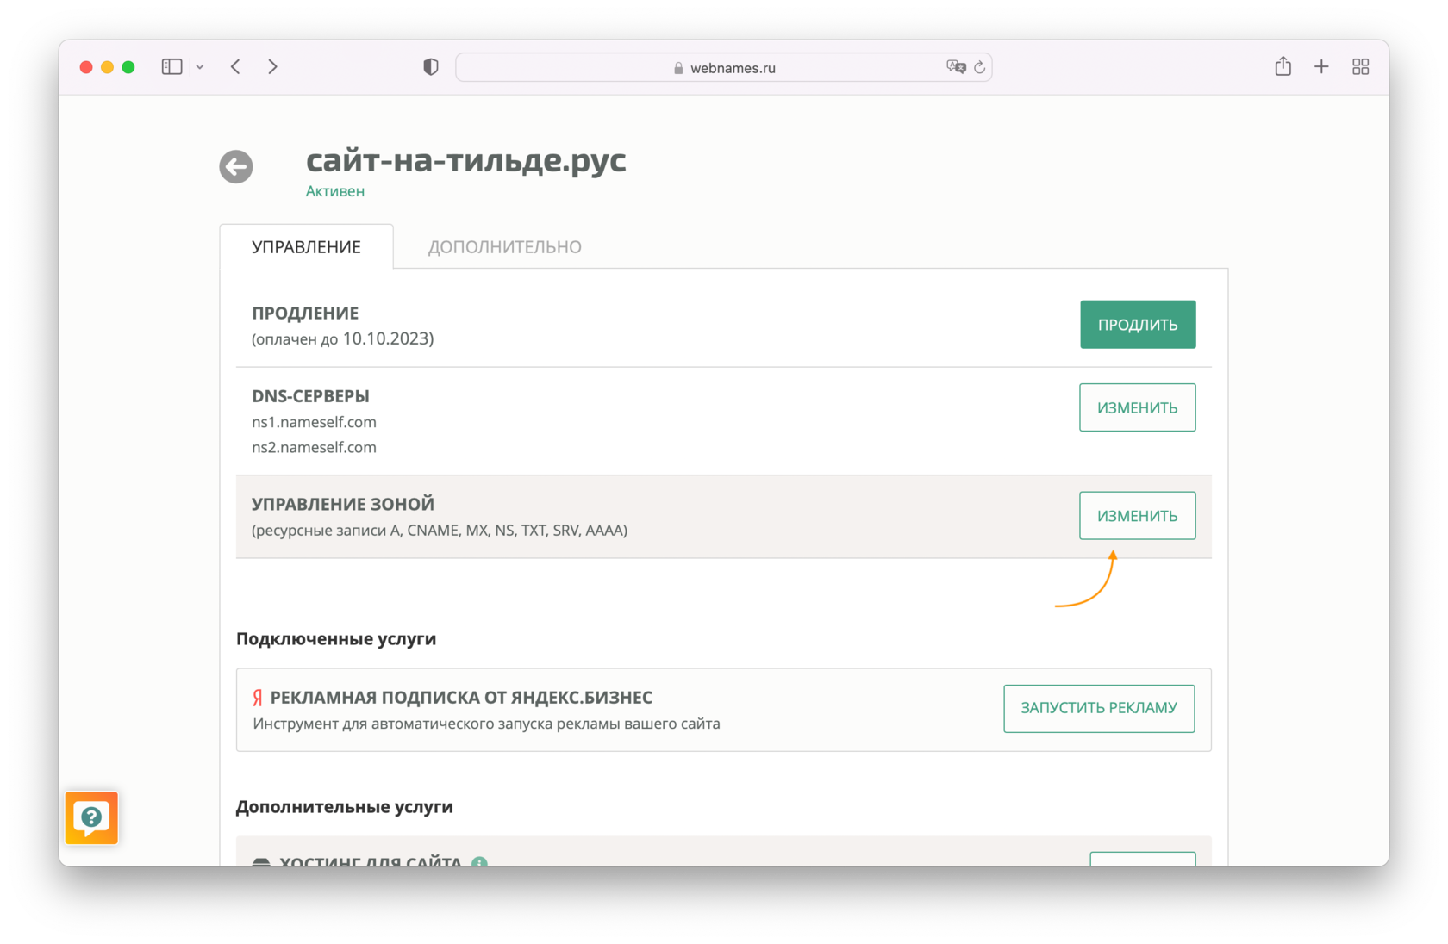The image size is (1448, 944).
Task: Click the webnames.ru address bar
Action: pos(723,67)
